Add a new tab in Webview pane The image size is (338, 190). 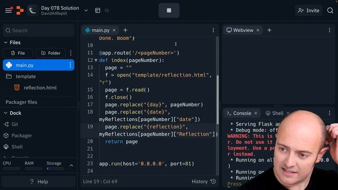click(x=269, y=30)
